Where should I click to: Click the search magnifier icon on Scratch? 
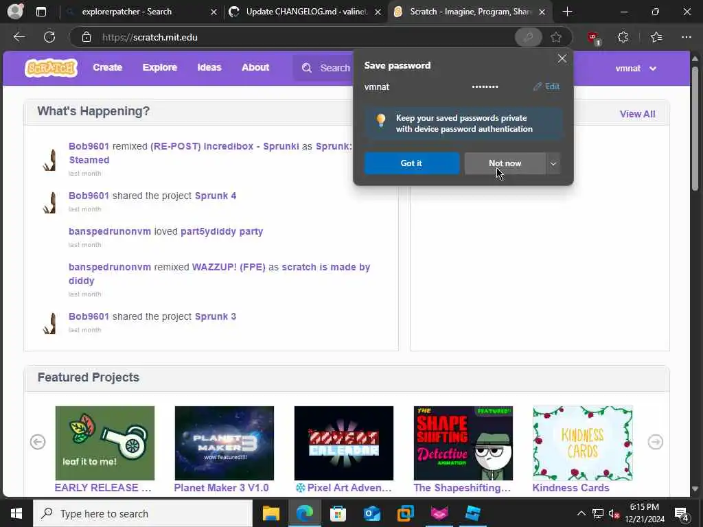click(307, 68)
